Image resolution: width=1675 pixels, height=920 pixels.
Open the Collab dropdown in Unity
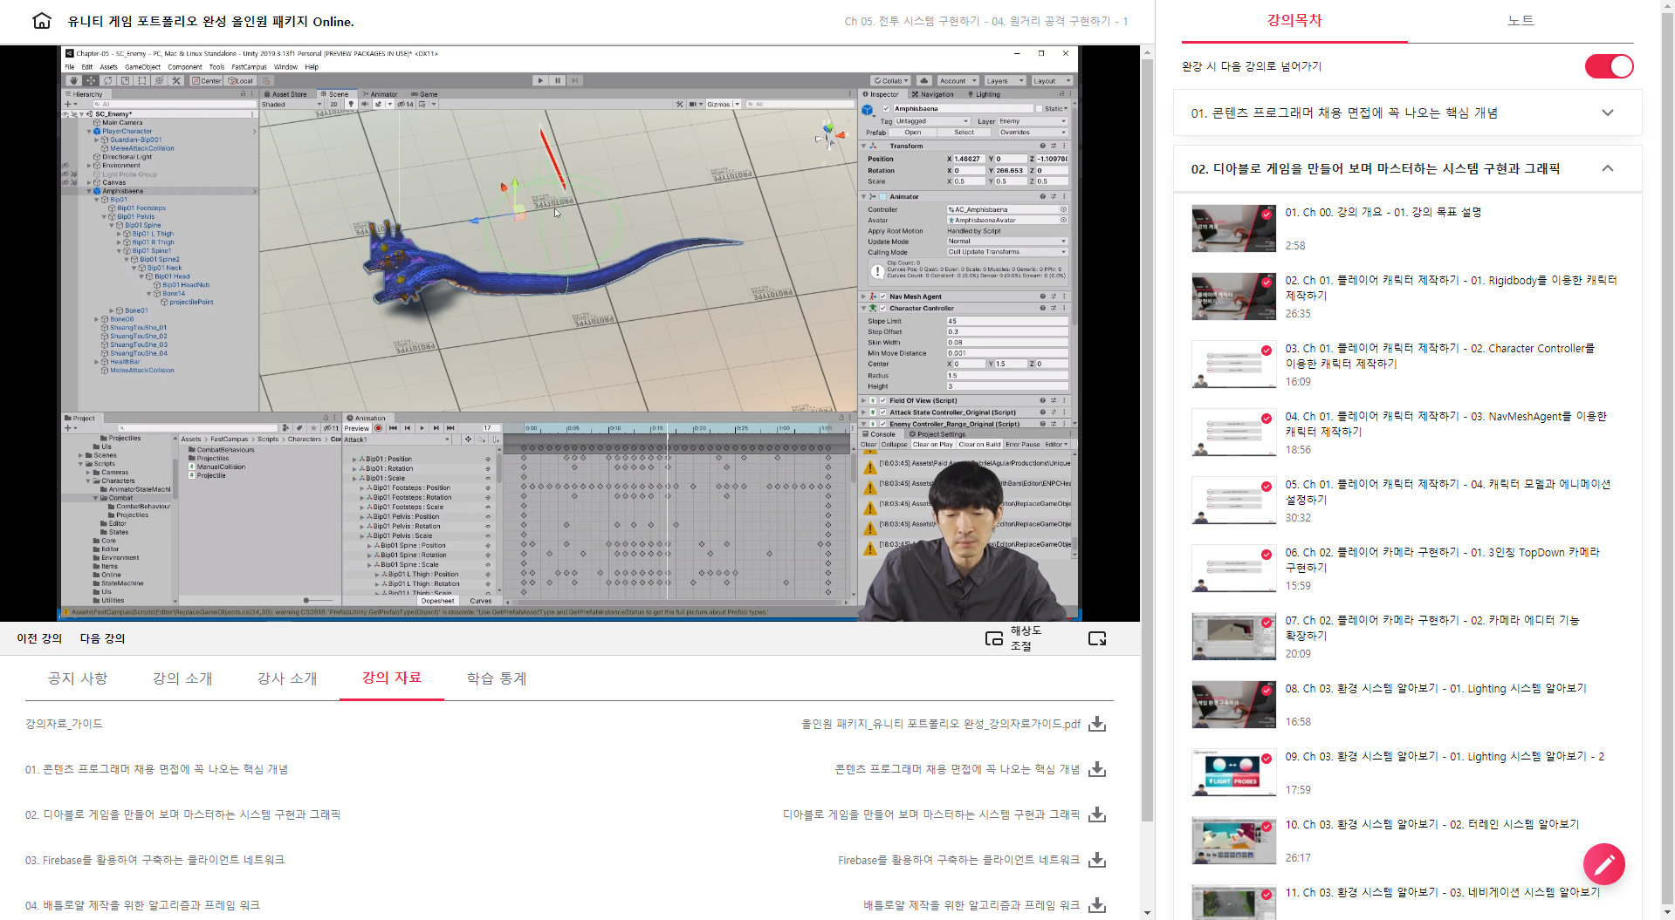click(891, 80)
